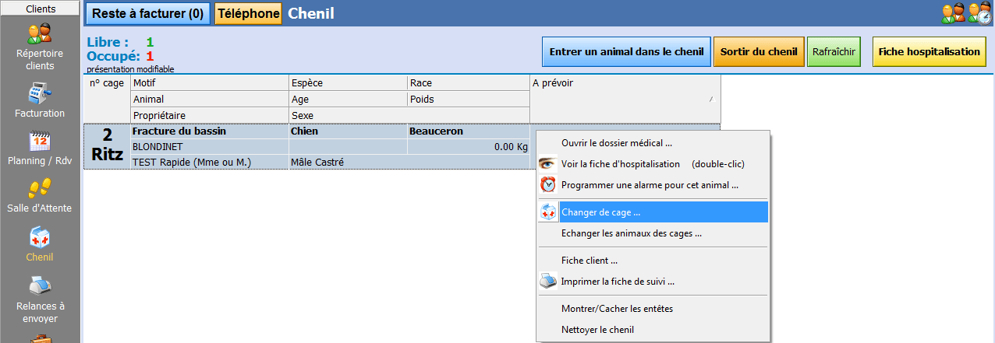
Task: Open Relances à envoyer printer icon
Action: pyautogui.click(x=40, y=286)
